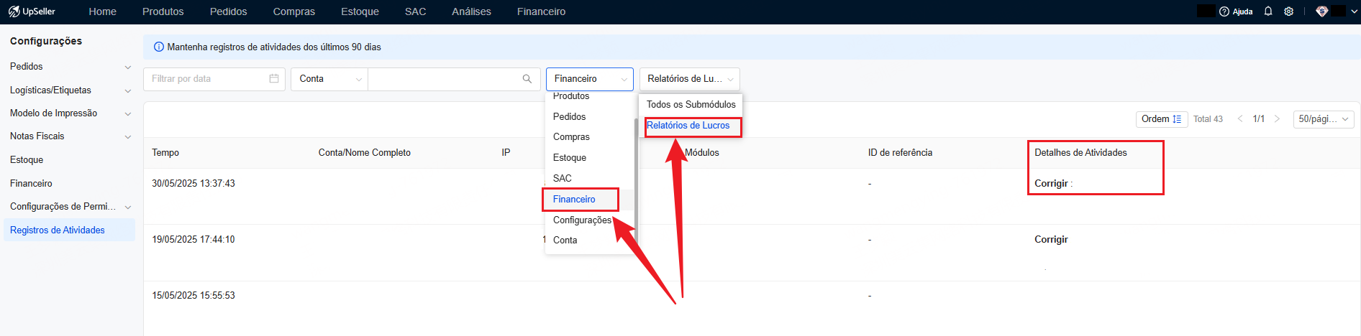Go to the next page arrow
The height and width of the screenshot is (336, 1361).
point(1277,119)
